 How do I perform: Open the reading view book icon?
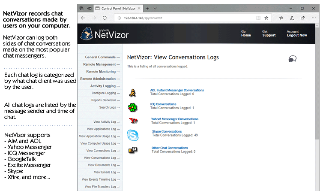(x=258, y=18)
